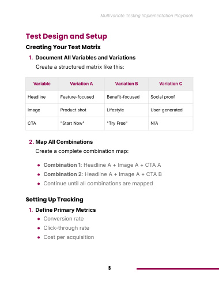Select the Benefit-focused table cell
The height and width of the screenshot is (284, 219).
click(126, 97)
